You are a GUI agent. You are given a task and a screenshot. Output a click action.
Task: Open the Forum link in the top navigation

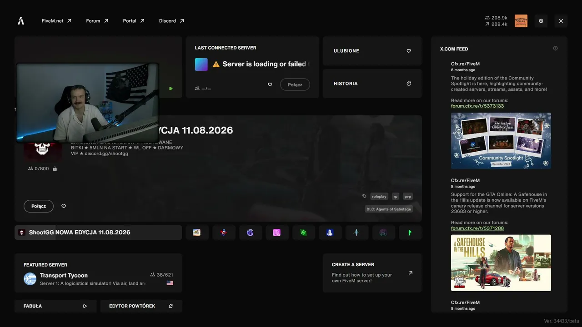(x=97, y=21)
